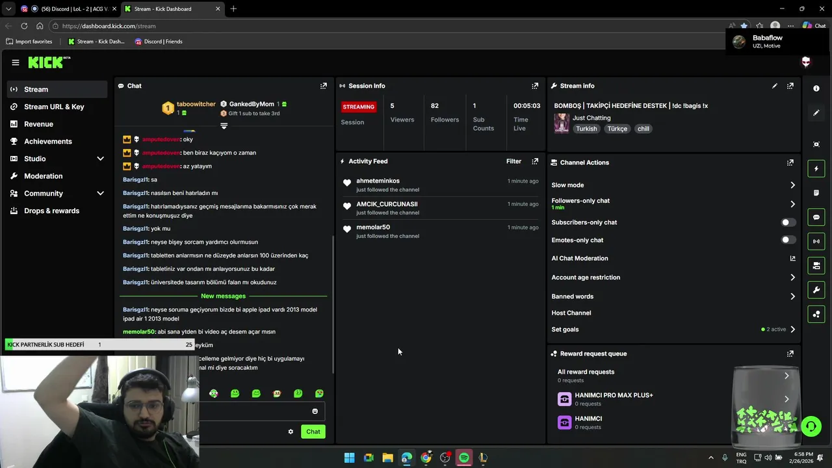Open memolar50 follower entry in Activity Feed
The width and height of the screenshot is (832, 468).
[441, 231]
